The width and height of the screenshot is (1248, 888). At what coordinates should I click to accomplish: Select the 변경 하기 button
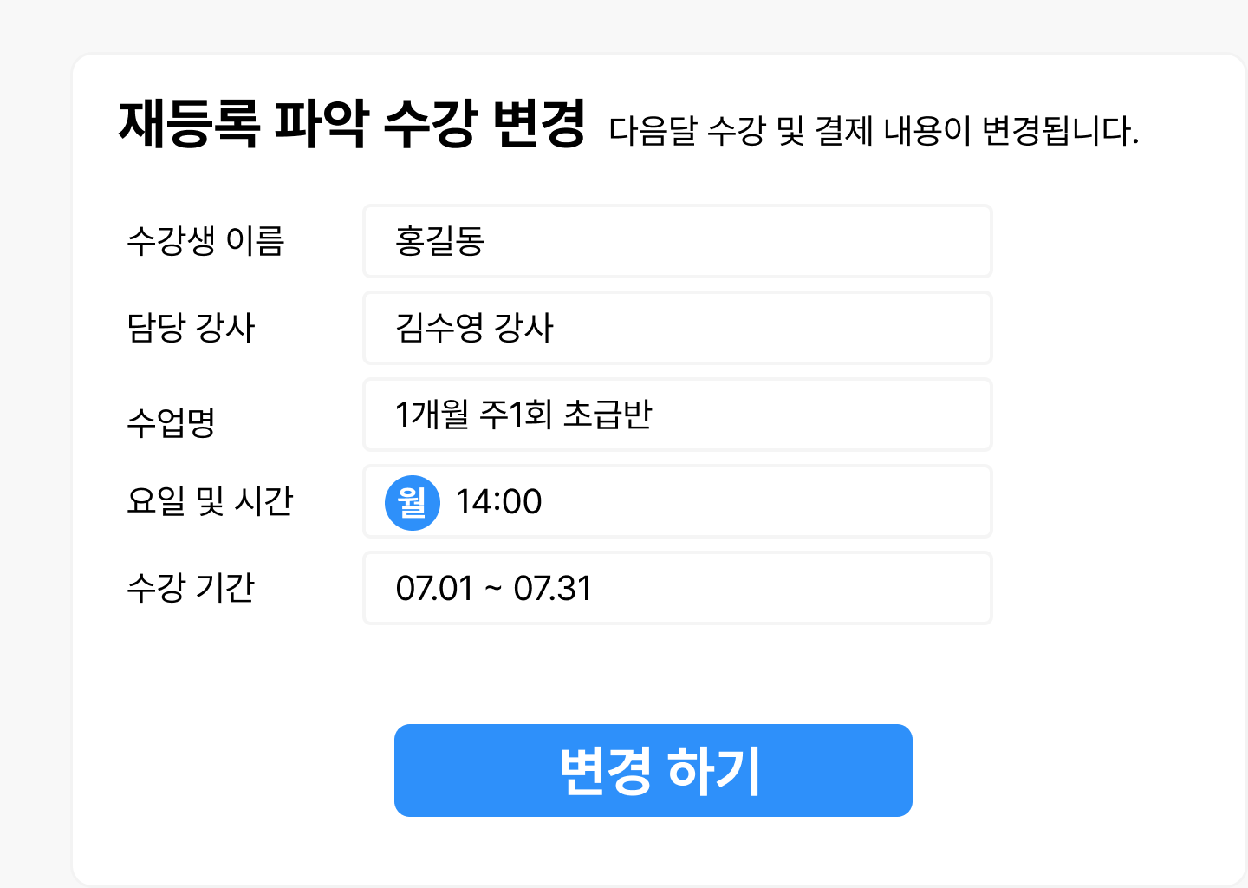pyautogui.click(x=653, y=770)
